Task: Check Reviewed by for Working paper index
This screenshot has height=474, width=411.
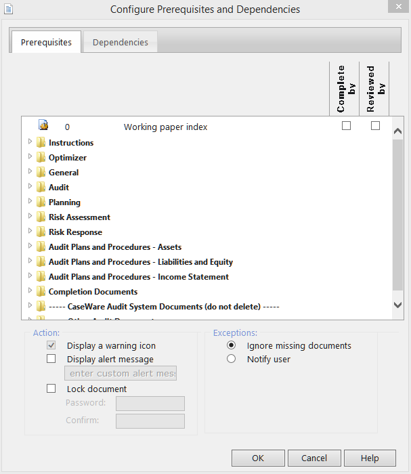Action: 375,125
